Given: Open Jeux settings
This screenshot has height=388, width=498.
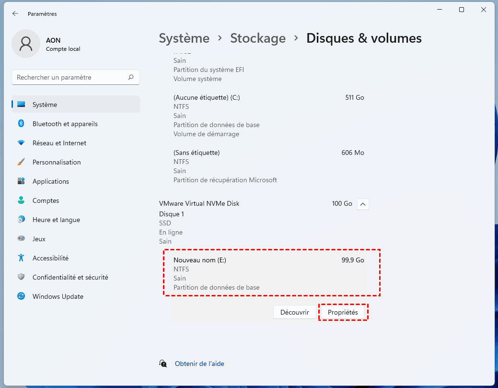Looking at the screenshot, I should coord(39,239).
